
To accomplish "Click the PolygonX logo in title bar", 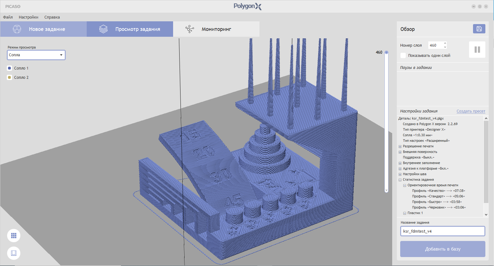I will (247, 6).
